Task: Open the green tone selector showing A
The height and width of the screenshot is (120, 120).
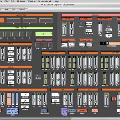Action: (x=44, y=34)
